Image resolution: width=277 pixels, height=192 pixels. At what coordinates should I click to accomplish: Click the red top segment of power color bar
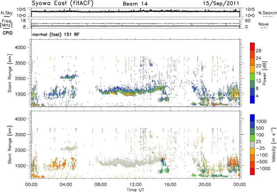252,47
